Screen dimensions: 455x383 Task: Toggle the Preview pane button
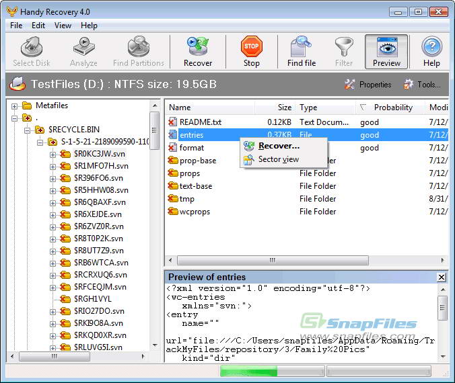pyautogui.click(x=386, y=52)
